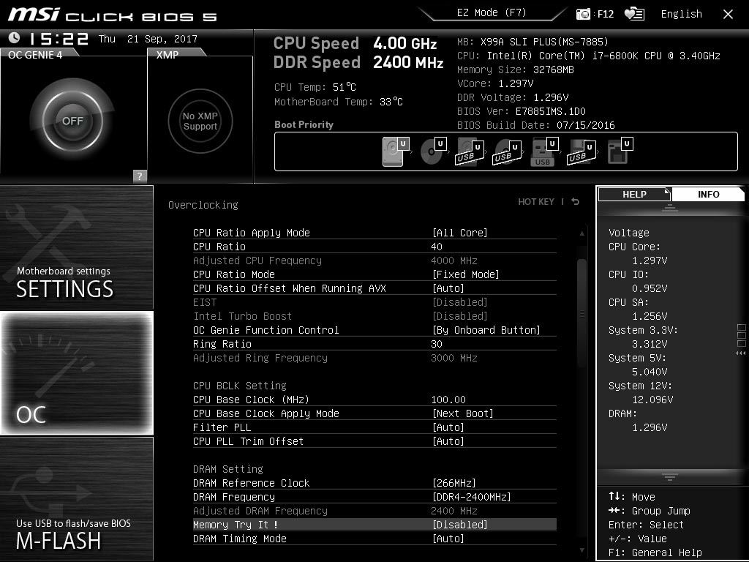Switch to the INFO tab
749x562 pixels.
pos(708,194)
